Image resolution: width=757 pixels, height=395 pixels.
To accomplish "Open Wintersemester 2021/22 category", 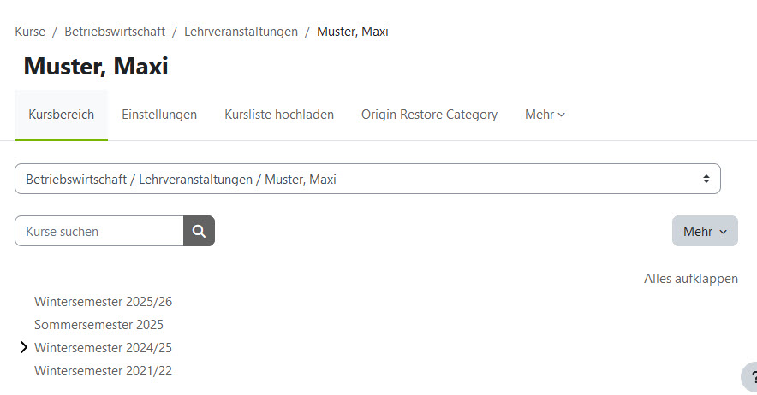I will tap(103, 371).
